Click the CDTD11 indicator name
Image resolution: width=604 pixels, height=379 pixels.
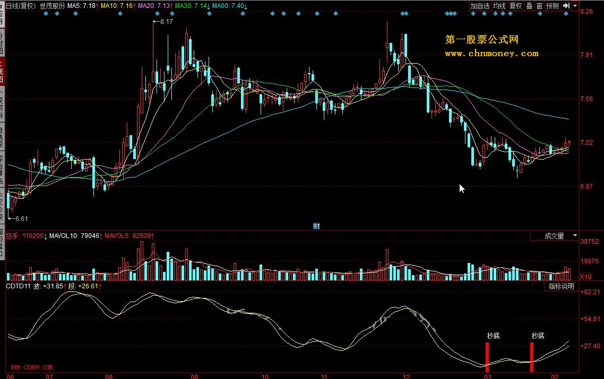click(18, 286)
